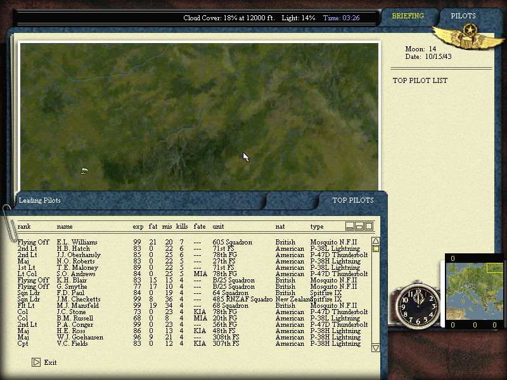Sort by the fate column header
The height and width of the screenshot is (380, 507).
[x=200, y=226]
